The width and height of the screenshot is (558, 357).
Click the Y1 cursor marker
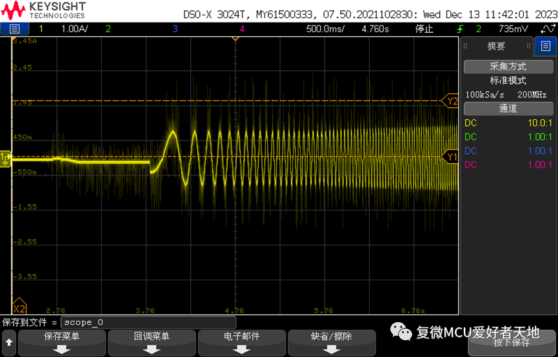click(451, 157)
